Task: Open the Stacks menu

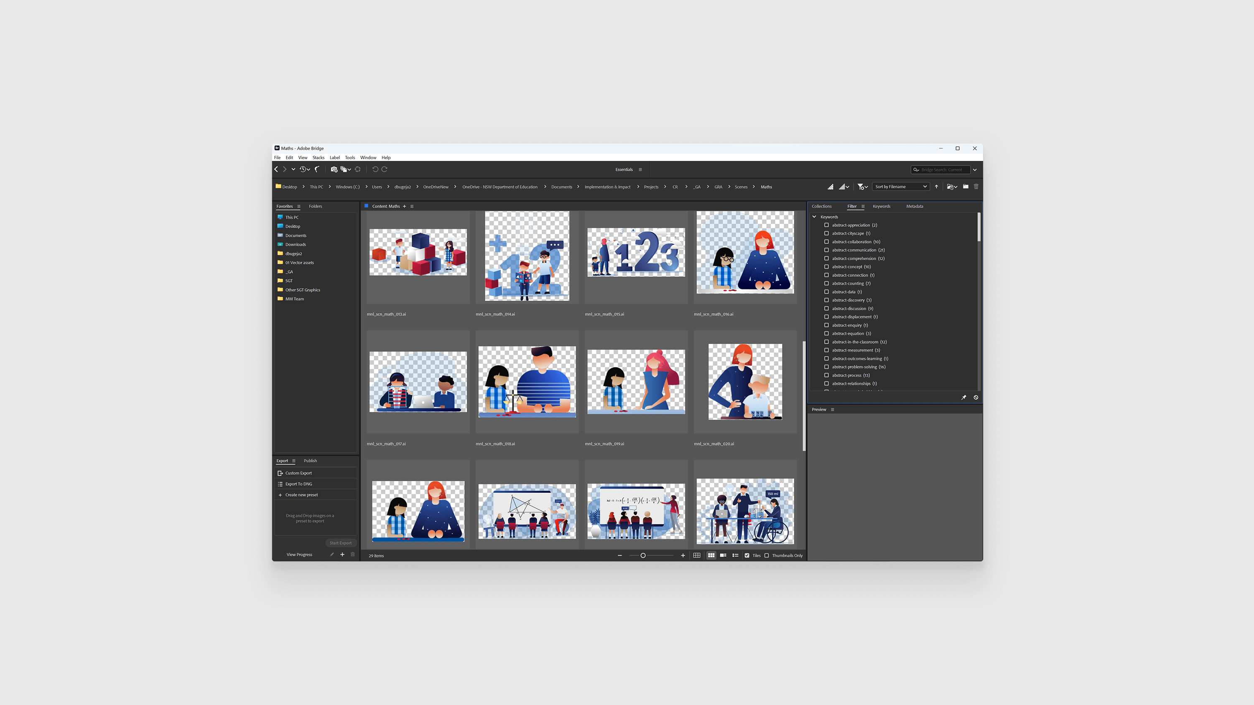Action: [x=319, y=157]
